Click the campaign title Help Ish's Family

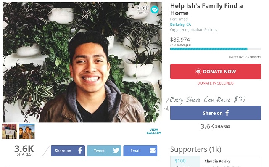tap(206, 9)
